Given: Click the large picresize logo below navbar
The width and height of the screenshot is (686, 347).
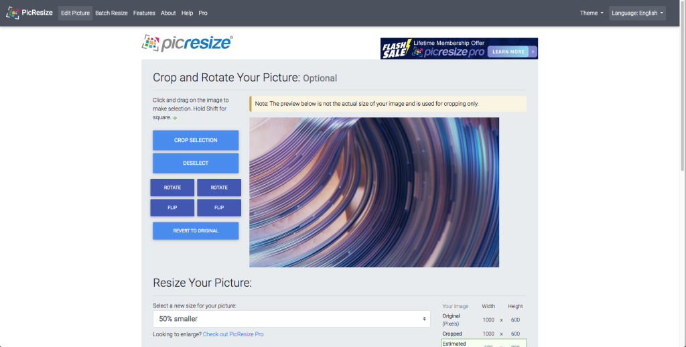Looking at the screenshot, I should click(187, 44).
